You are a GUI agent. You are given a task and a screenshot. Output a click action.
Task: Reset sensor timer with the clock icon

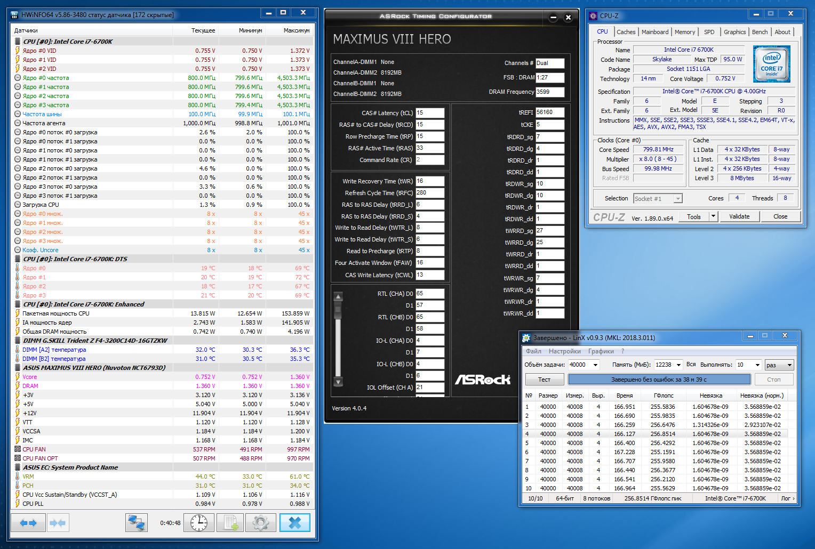click(199, 523)
